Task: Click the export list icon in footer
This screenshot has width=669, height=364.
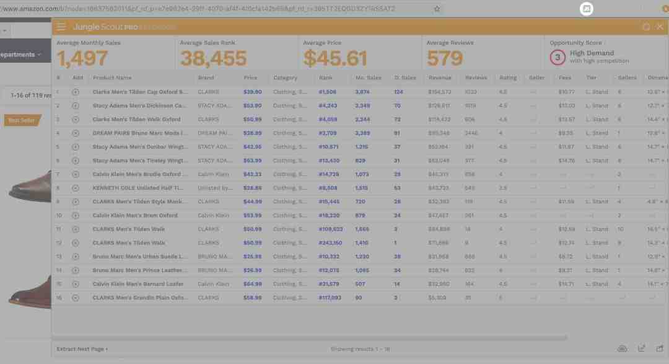Action: tap(641, 348)
